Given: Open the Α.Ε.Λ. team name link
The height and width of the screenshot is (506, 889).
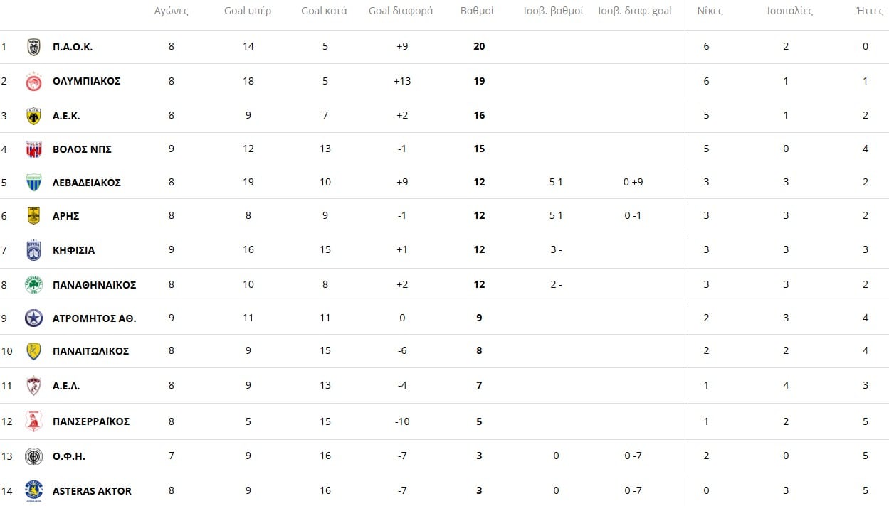Looking at the screenshot, I should point(66,386).
